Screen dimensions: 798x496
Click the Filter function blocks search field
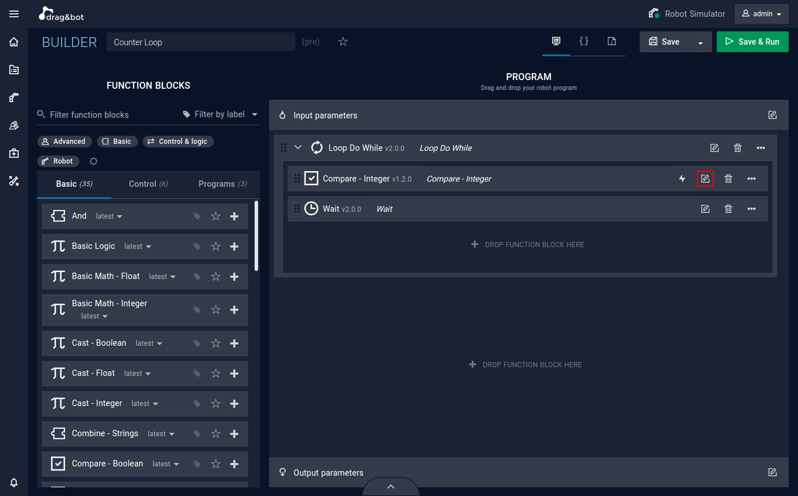pyautogui.click(x=107, y=115)
